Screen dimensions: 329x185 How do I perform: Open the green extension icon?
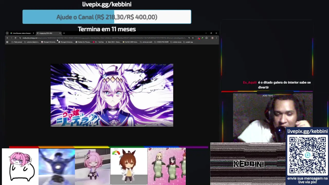click(x=203, y=38)
